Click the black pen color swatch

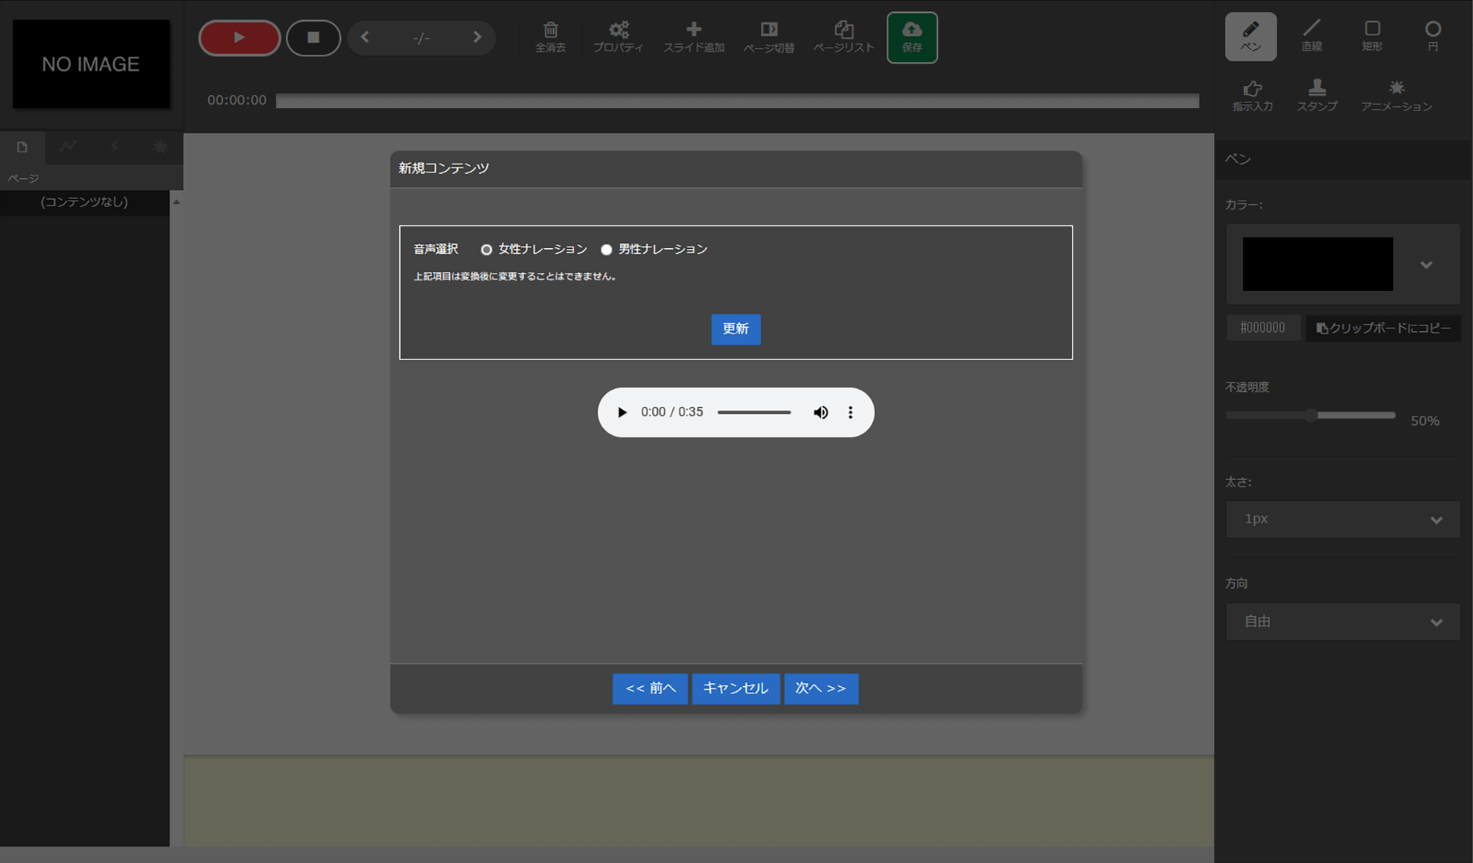(x=1317, y=264)
